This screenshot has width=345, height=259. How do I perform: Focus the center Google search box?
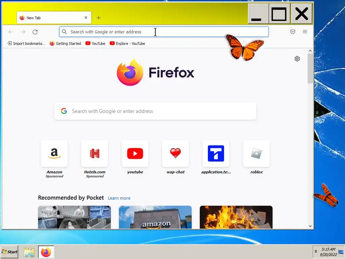[x=155, y=111]
